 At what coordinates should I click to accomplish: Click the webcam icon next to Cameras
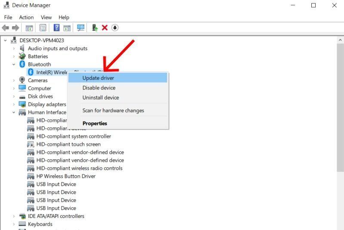point(22,80)
